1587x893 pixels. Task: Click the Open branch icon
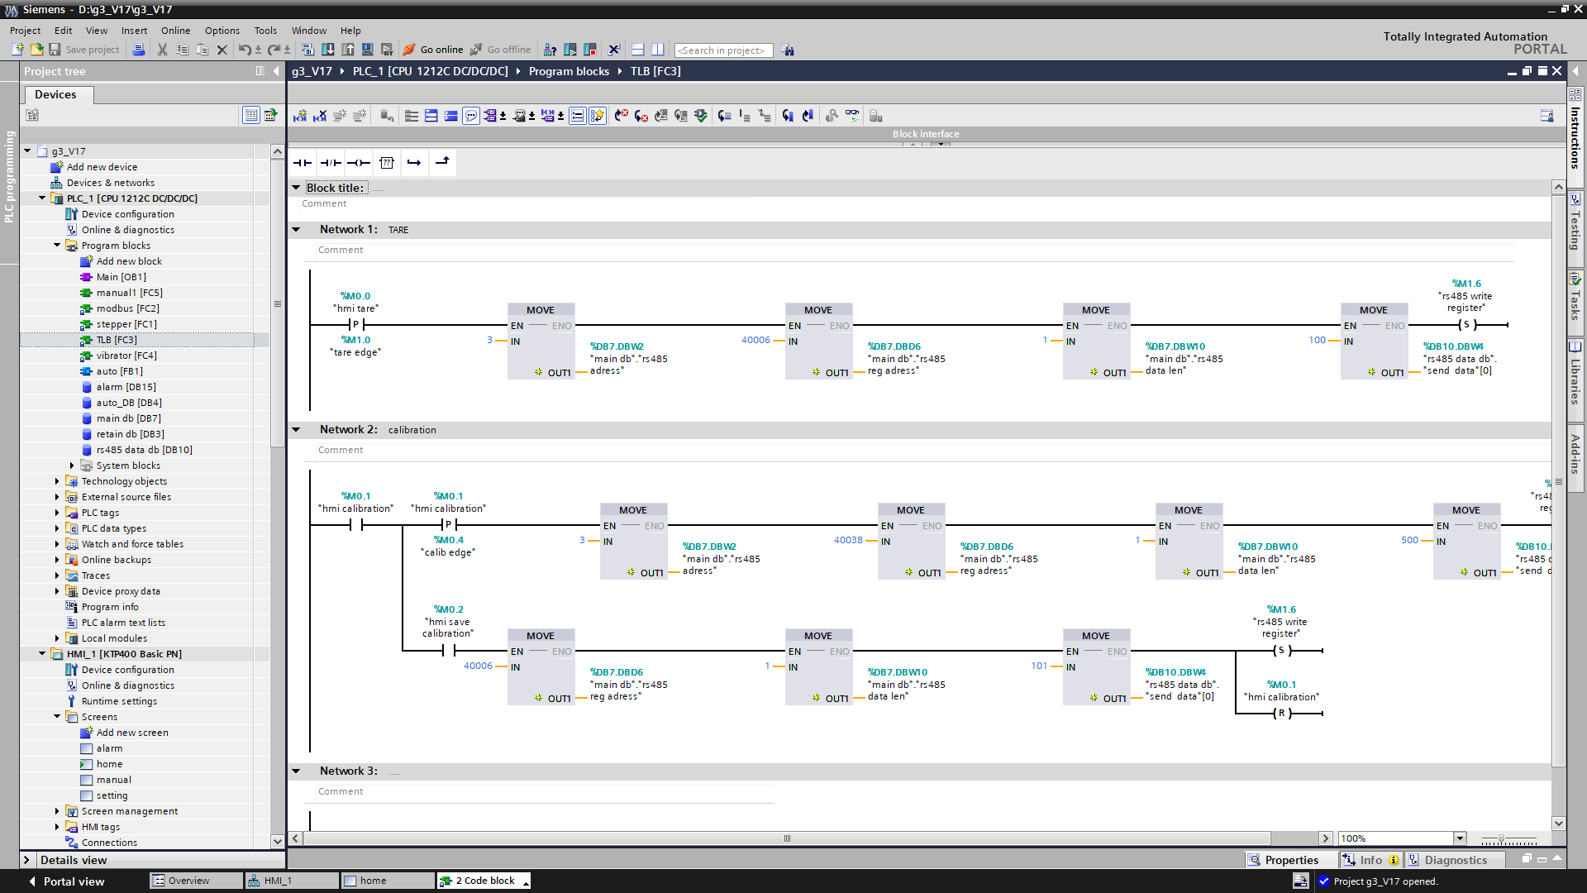414,163
